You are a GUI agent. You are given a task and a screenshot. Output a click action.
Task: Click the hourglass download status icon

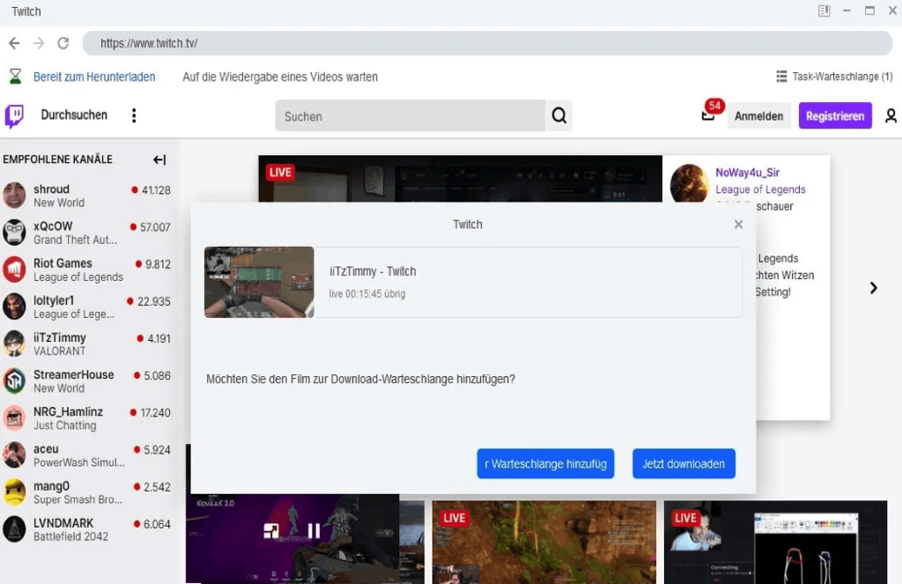tap(15, 77)
